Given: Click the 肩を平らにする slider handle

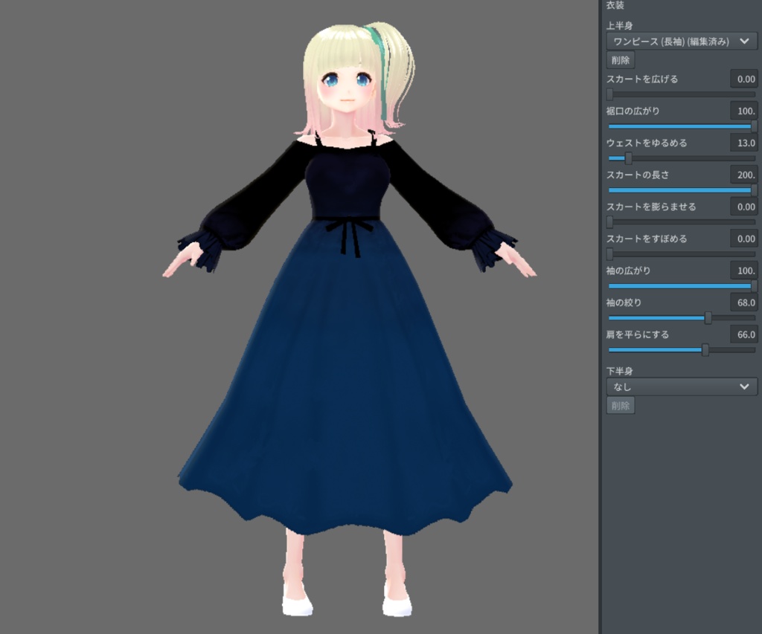Looking at the screenshot, I should (x=705, y=350).
